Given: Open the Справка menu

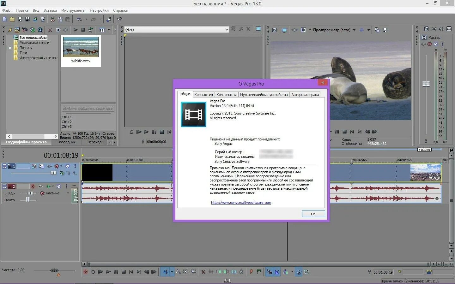Looking at the screenshot, I should 120,10.
